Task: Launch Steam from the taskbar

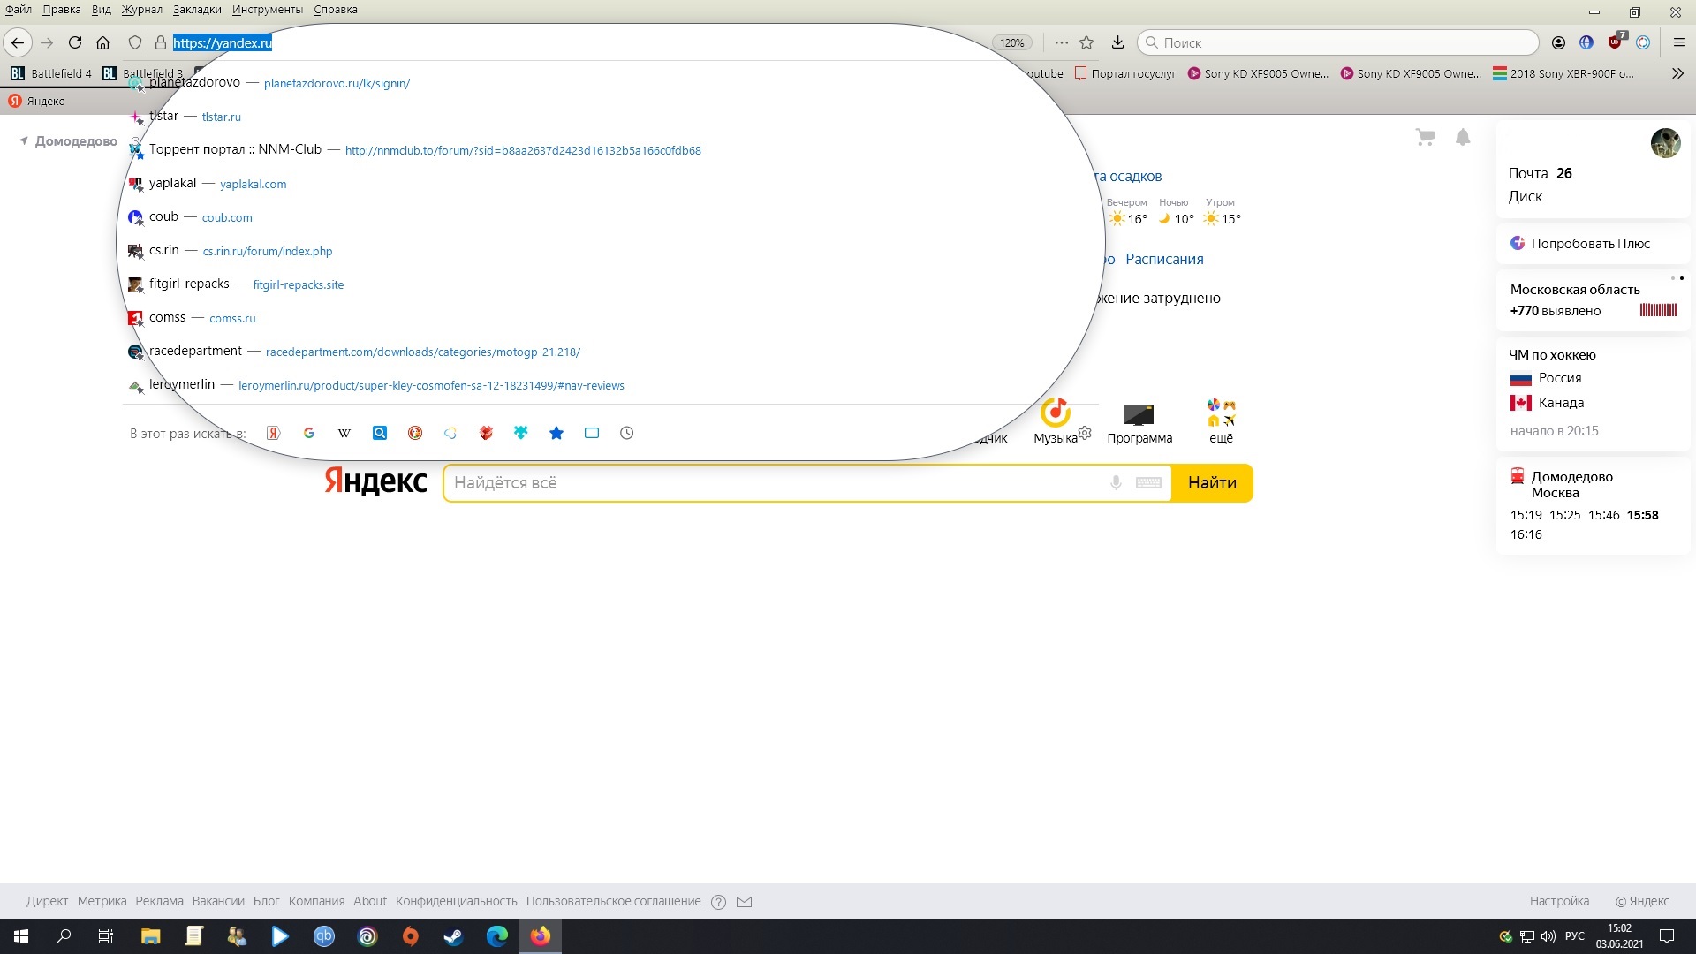Action: click(453, 936)
